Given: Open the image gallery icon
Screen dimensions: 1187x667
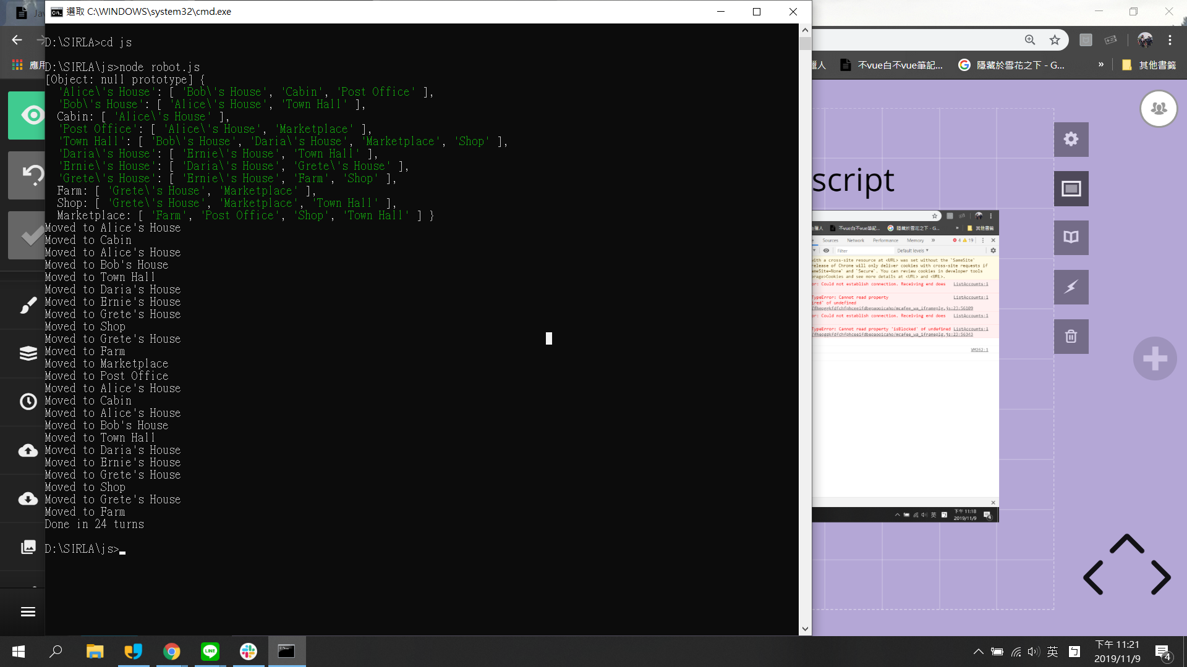Looking at the screenshot, I should 28,547.
